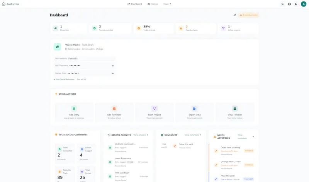Click the Tasks on track icon

coord(139,28)
